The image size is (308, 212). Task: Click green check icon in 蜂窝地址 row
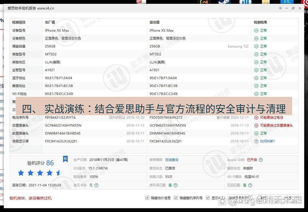coord(256,86)
